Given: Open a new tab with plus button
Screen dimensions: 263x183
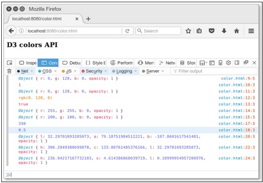Looking at the screenshot, I should 89,19.
